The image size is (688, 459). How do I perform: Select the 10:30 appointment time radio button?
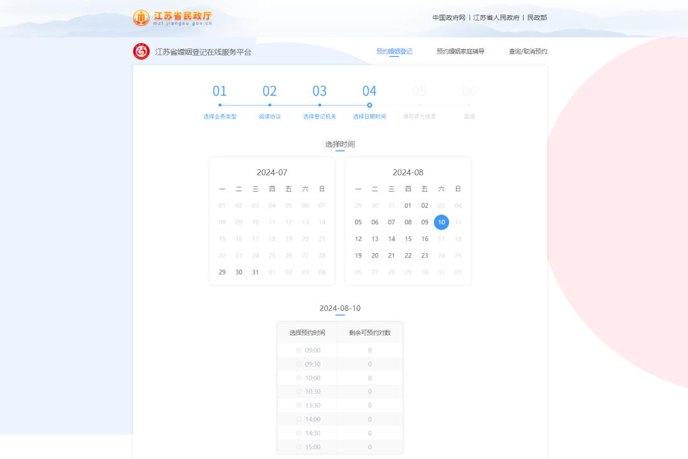click(299, 391)
